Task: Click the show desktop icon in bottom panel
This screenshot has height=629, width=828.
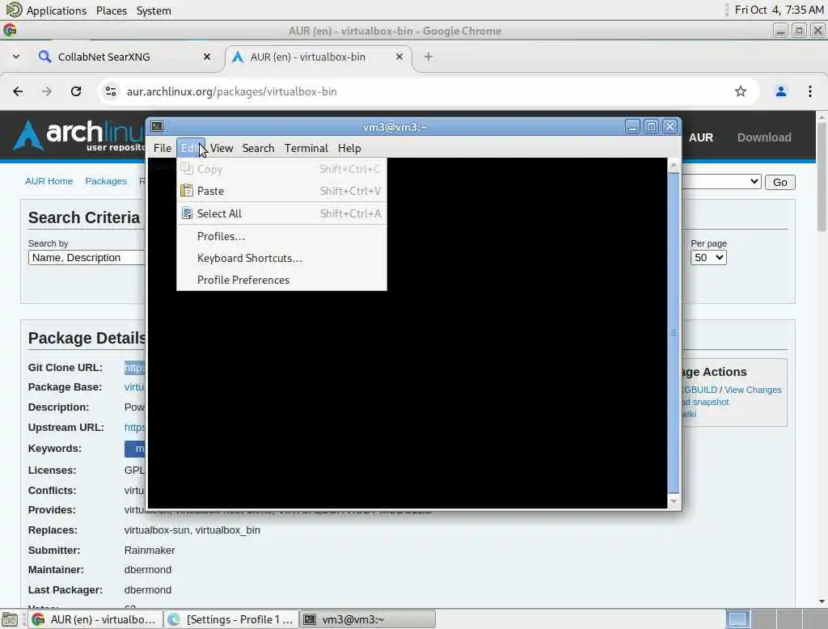Action: coord(10,619)
